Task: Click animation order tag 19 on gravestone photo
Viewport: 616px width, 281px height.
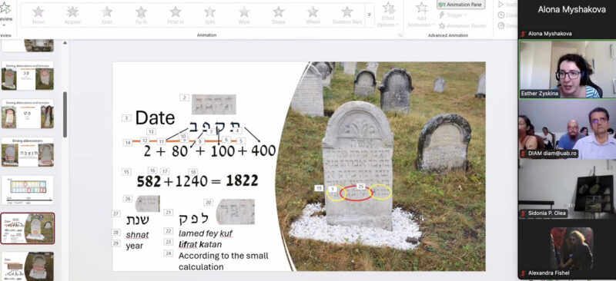Action: tap(319, 188)
